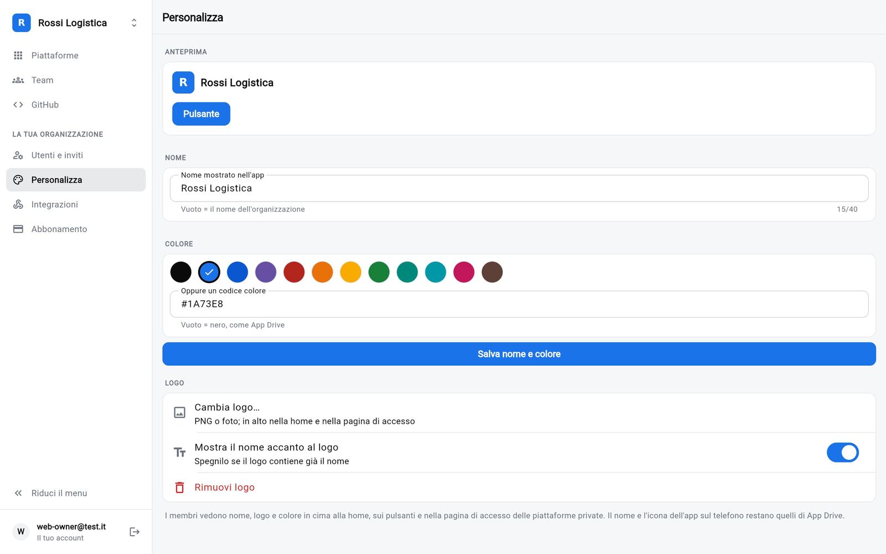Image resolution: width=886 pixels, height=554 pixels.
Task: Pick the green color swatch
Action: point(379,272)
